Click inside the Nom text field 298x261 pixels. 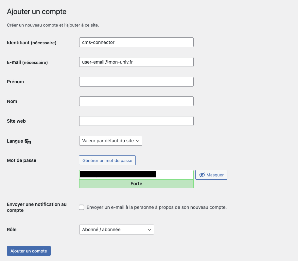136,101
